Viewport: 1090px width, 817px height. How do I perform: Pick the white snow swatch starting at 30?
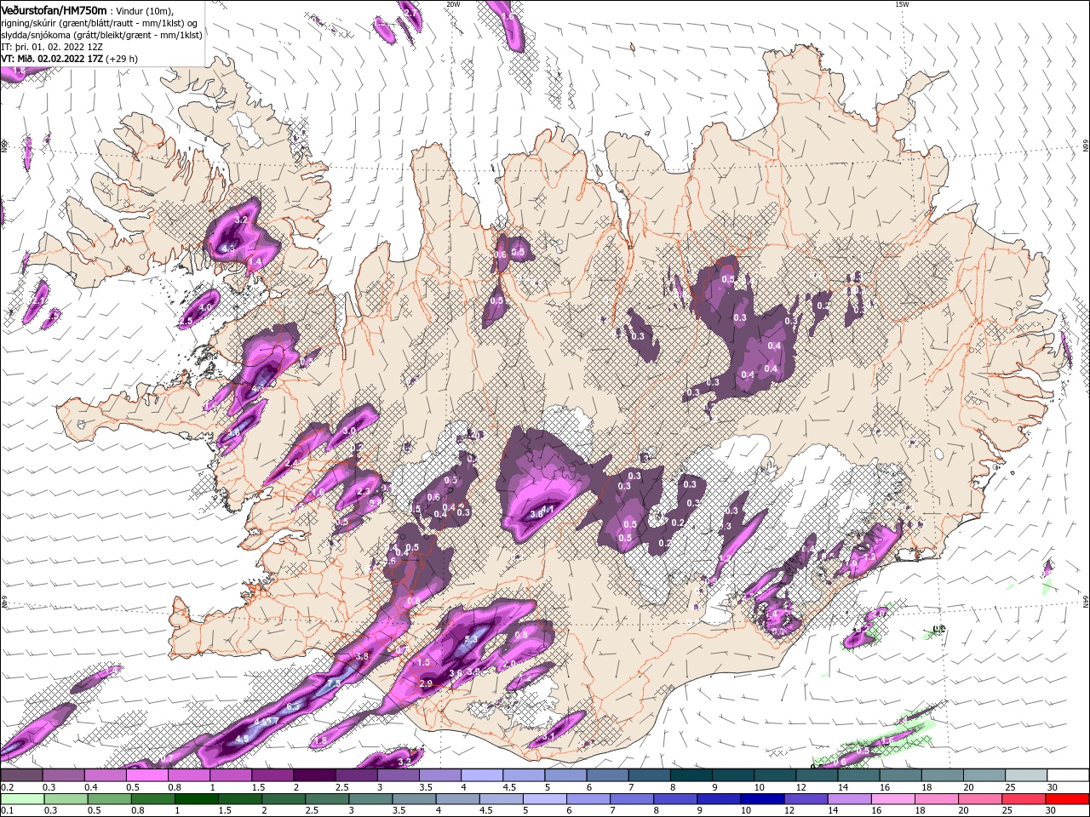1067,775
